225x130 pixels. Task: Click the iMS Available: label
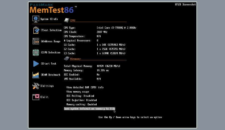coord(73,79)
